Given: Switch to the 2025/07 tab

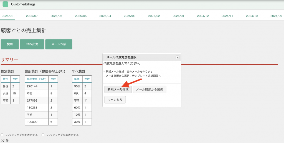Looking at the screenshot, I should tap(32, 16).
